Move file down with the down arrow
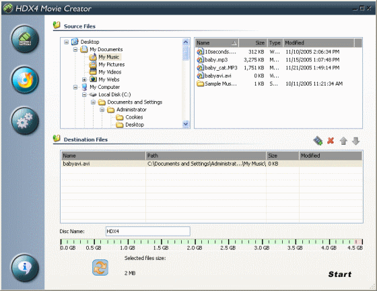Screen dimensions: 377x291 (355, 141)
